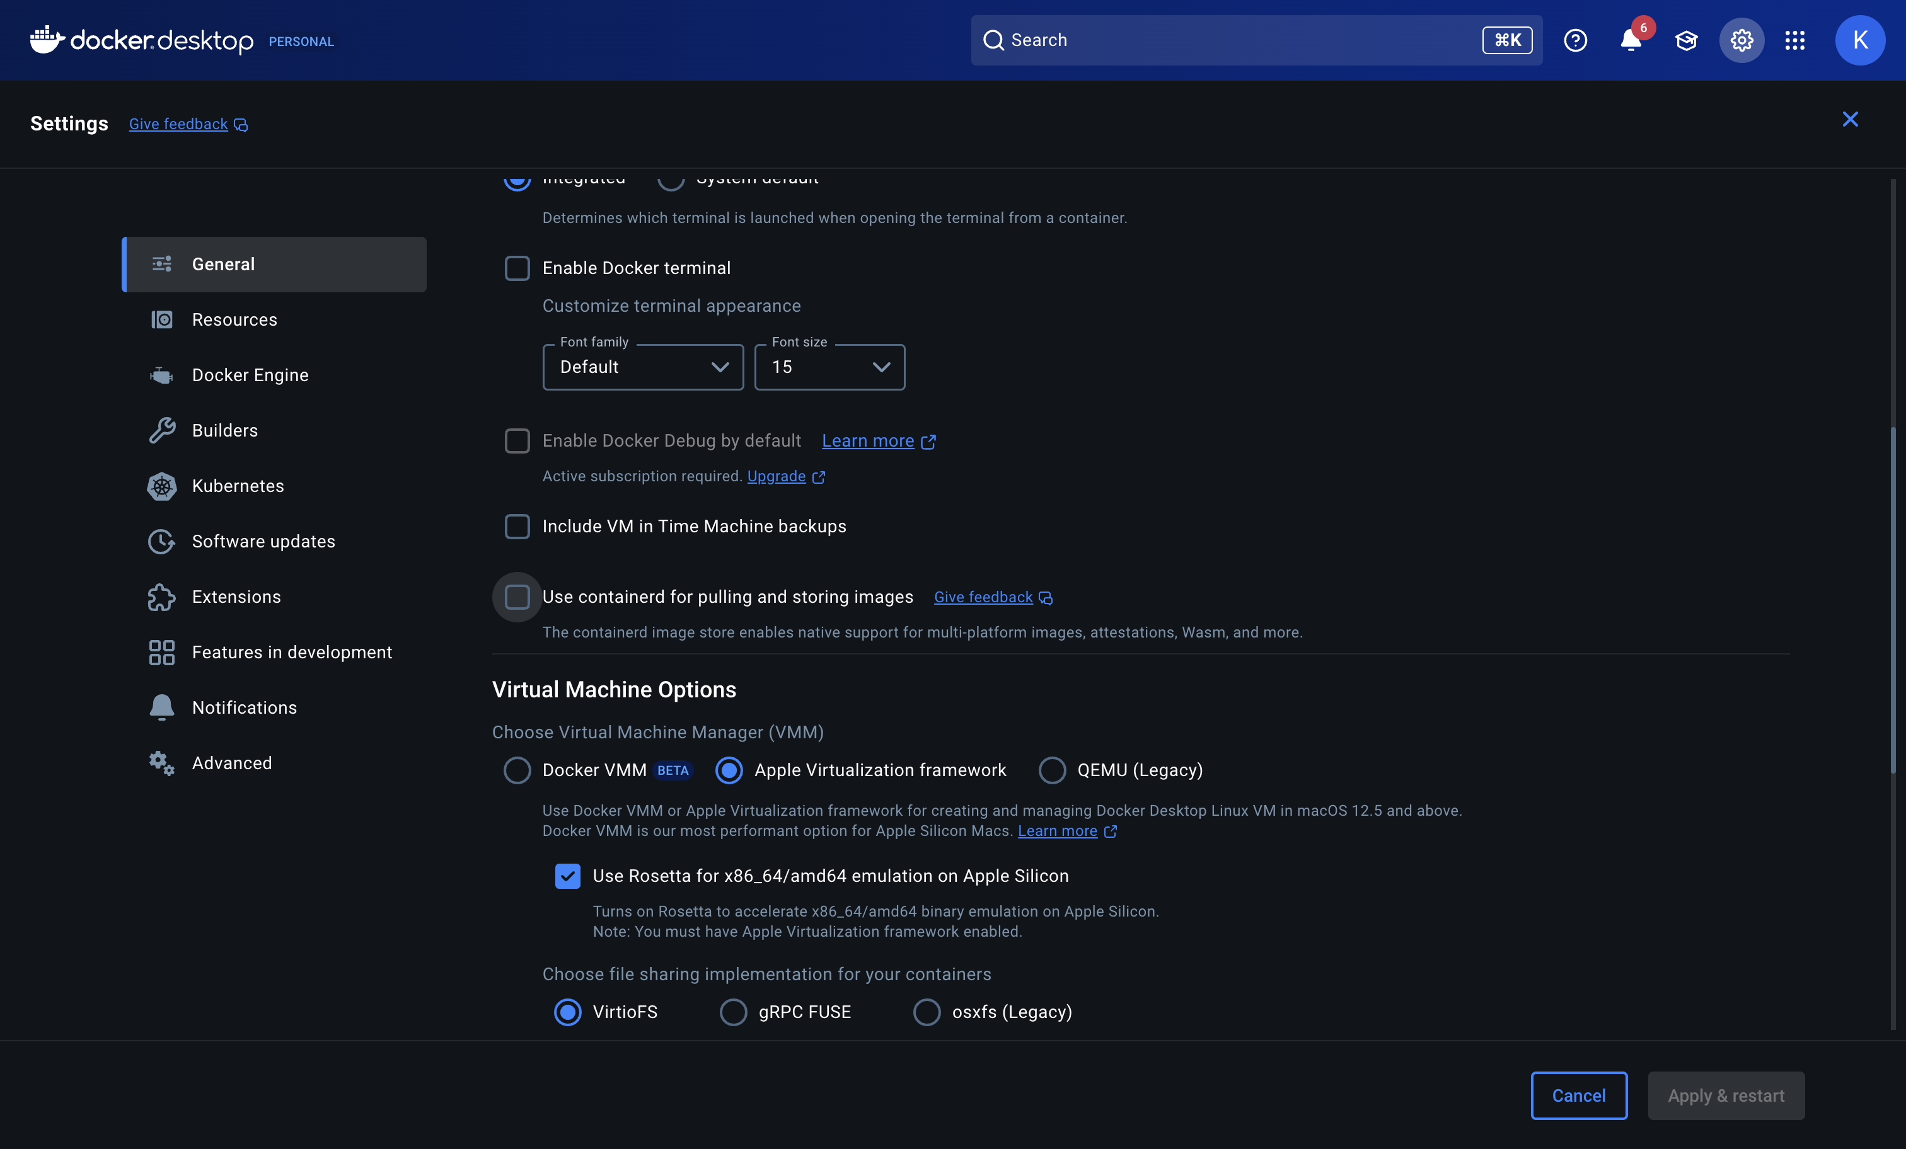The width and height of the screenshot is (1906, 1149).
Task: Open the apps grid icon
Action: [x=1794, y=40]
